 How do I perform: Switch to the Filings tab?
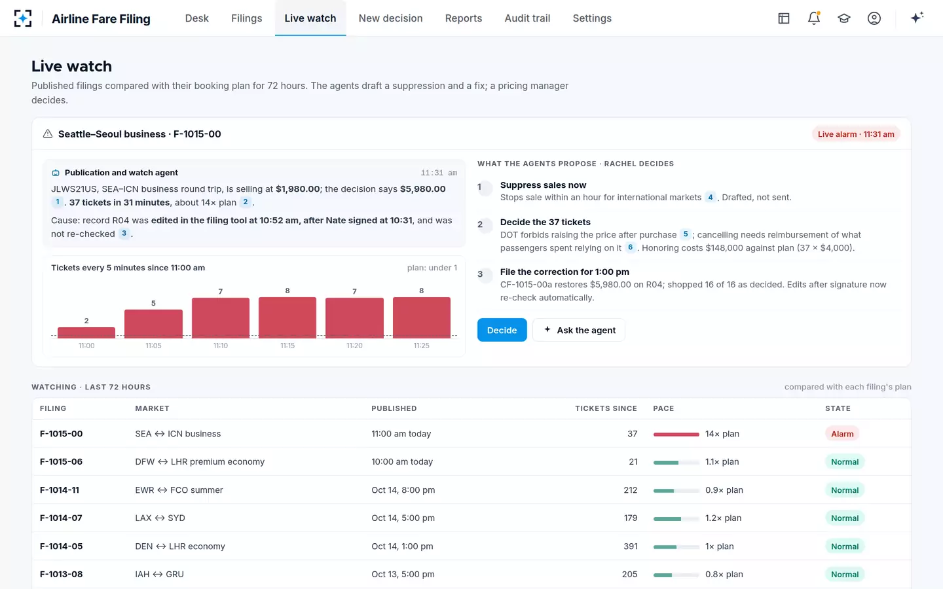247,18
